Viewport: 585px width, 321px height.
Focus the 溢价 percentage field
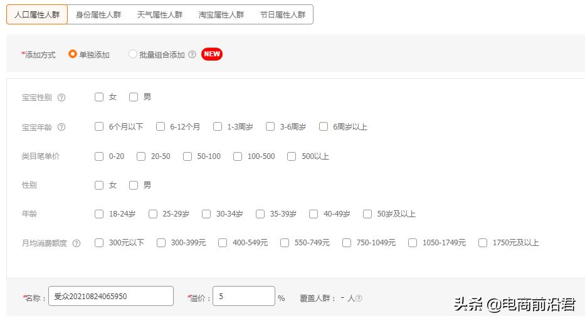click(x=244, y=296)
